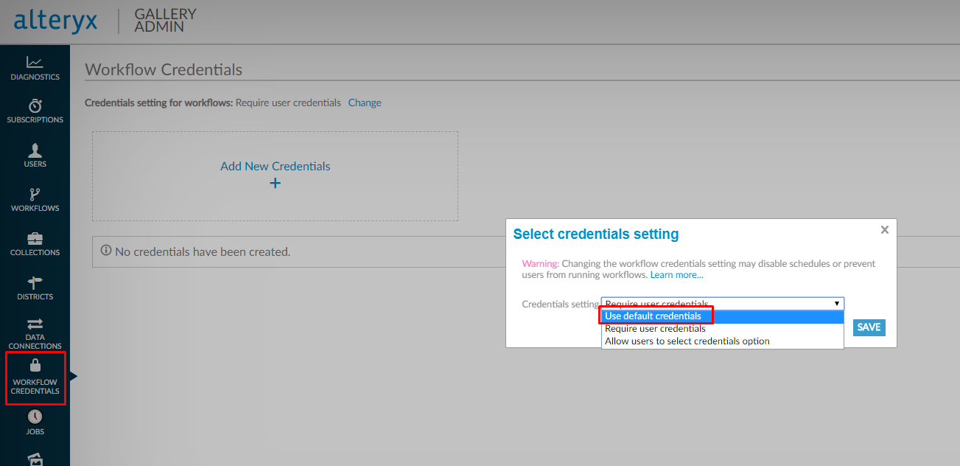Viewport: 960px width, 466px height.
Task: Select Require user credentials from the list
Action: [x=655, y=328]
